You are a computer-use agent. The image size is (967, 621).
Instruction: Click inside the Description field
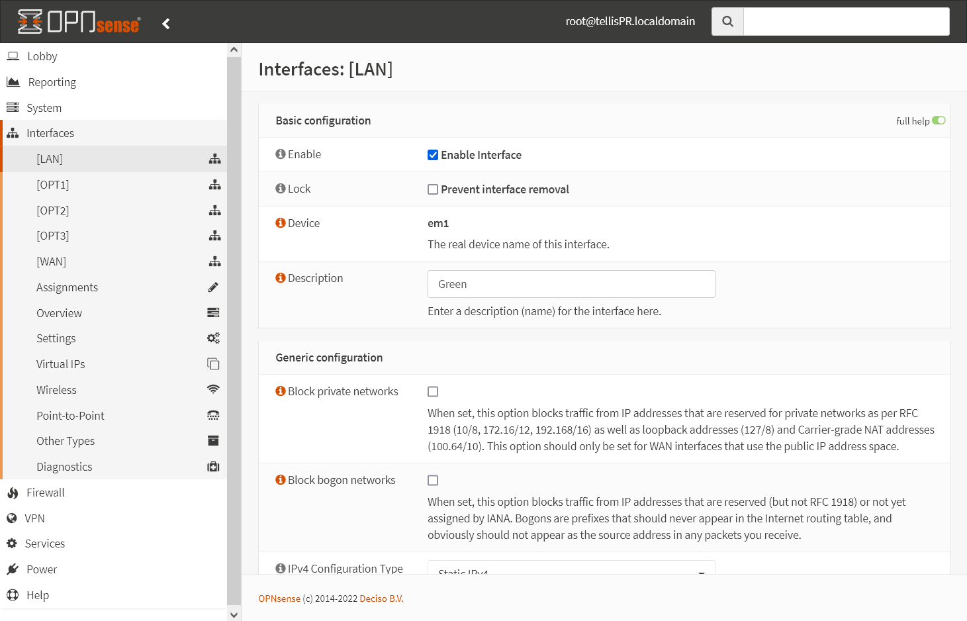[571, 283]
